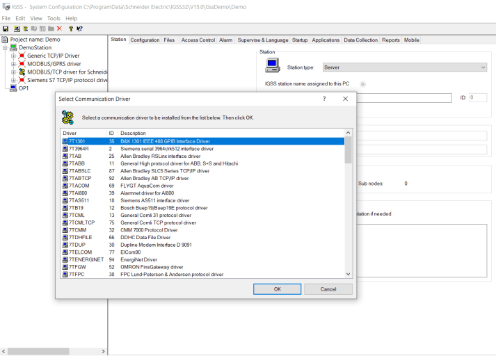Image resolution: width=496 pixels, height=356 pixels.
Task: Expand the Siemens S7 TCP/IP driver node
Action: coord(13,80)
